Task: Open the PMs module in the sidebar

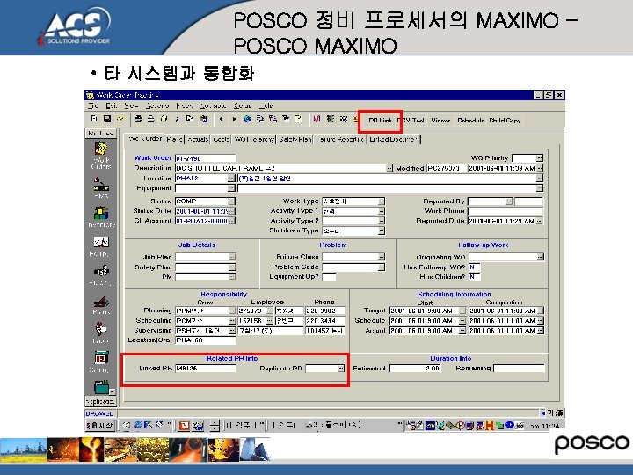Action: 101,184
